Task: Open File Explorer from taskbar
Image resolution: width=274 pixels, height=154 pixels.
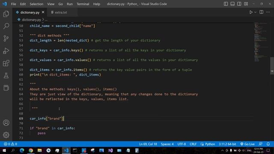Action: click(40, 150)
